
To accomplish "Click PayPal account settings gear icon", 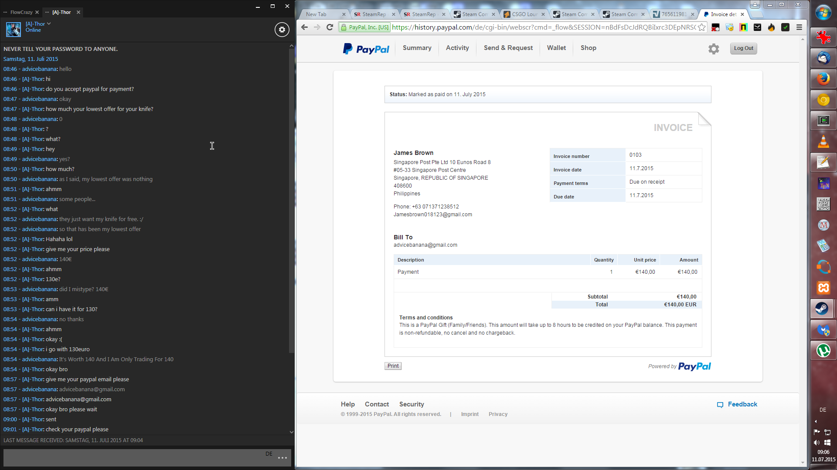I will click(x=714, y=49).
